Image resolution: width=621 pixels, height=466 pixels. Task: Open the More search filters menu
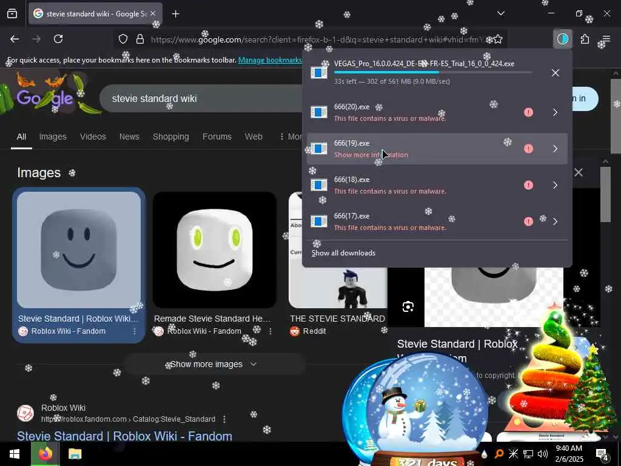click(291, 137)
